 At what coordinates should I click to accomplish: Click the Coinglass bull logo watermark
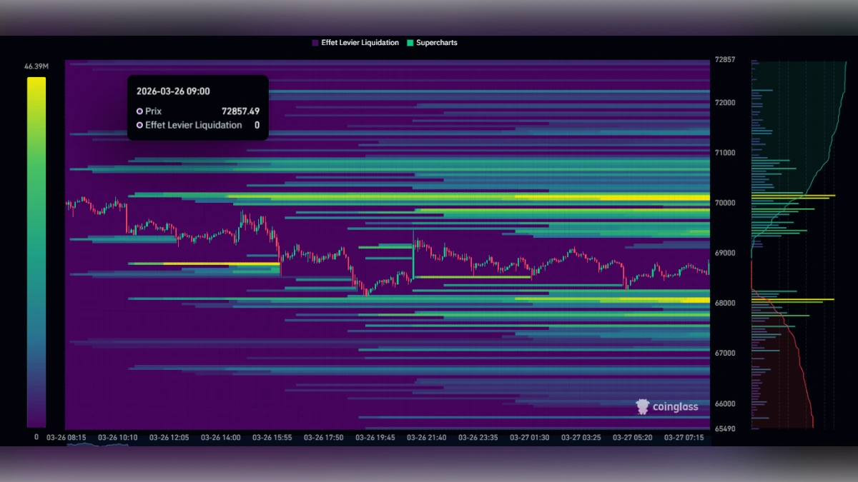[642, 406]
